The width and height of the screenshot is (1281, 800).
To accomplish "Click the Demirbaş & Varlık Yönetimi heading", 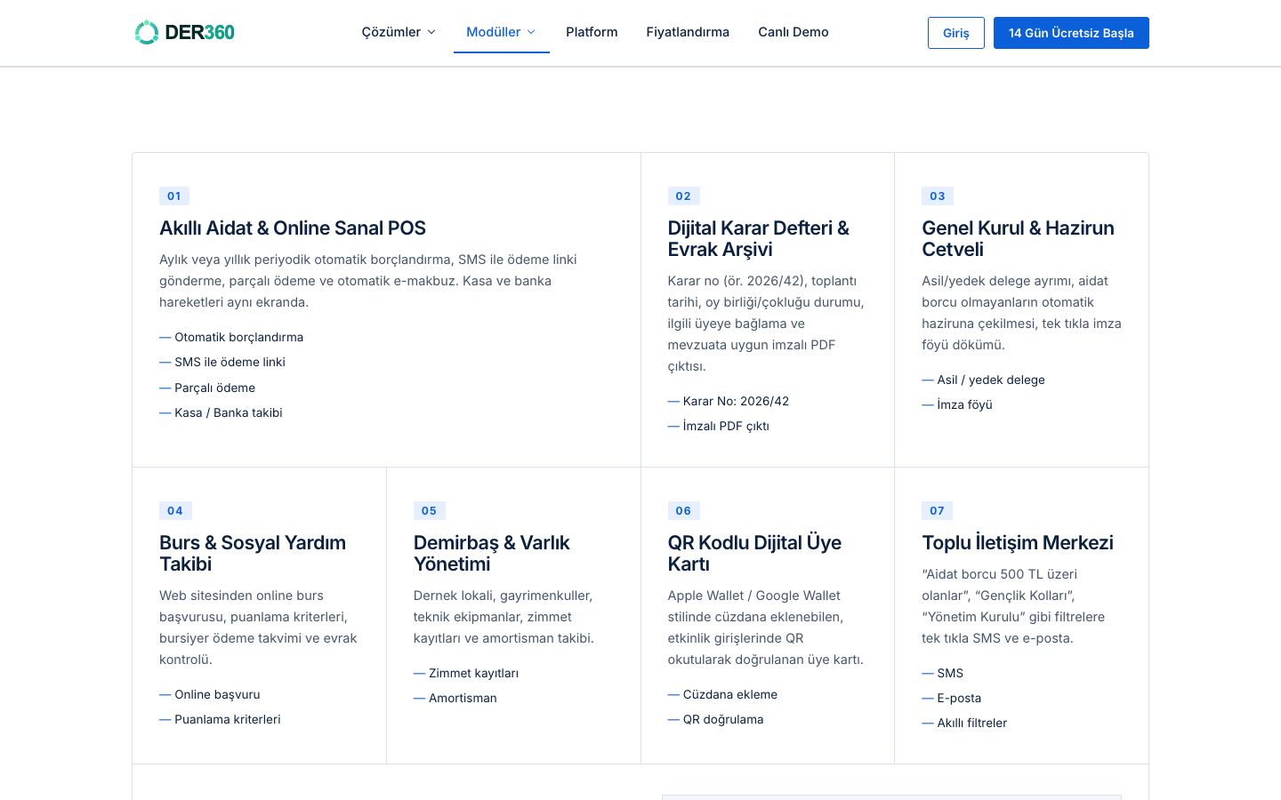I will tap(492, 554).
